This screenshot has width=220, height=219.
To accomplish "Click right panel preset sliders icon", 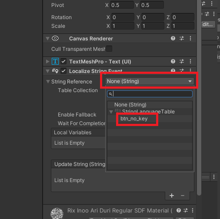I will click(x=207, y=14).
